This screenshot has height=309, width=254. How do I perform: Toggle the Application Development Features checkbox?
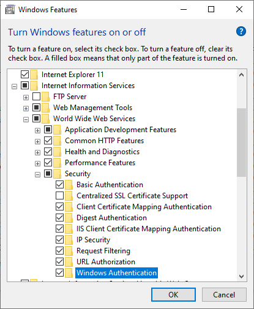tap(48, 129)
